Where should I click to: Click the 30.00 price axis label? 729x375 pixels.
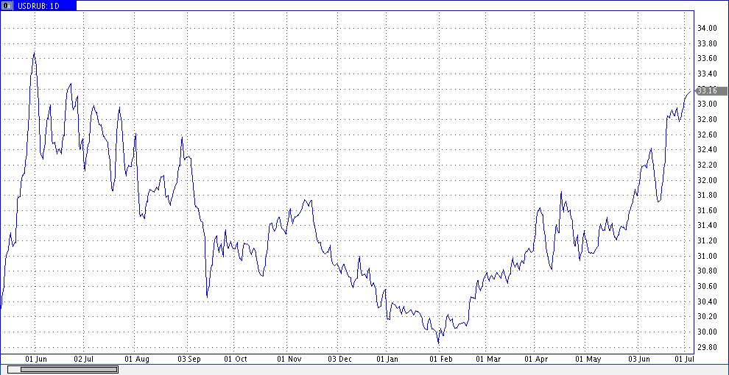(707, 332)
